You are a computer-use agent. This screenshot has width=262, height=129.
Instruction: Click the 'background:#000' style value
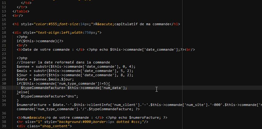coord(75,122)
